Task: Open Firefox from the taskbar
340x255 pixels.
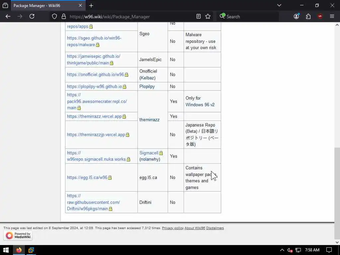Action: (19, 250)
